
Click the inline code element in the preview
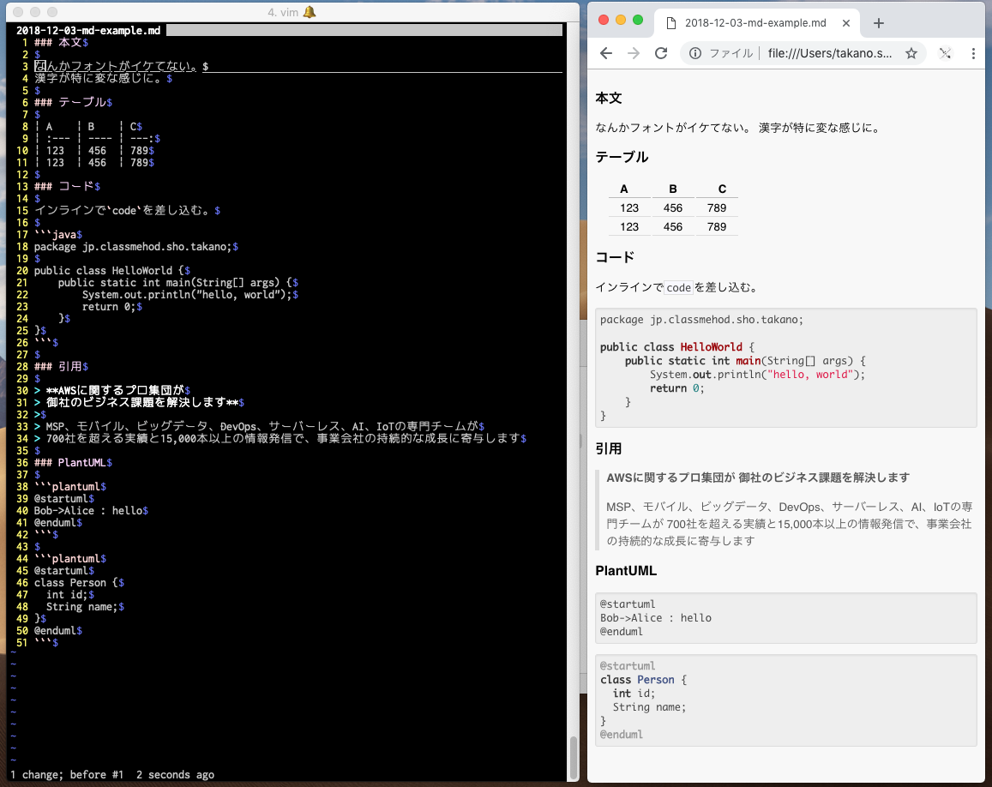pos(678,288)
